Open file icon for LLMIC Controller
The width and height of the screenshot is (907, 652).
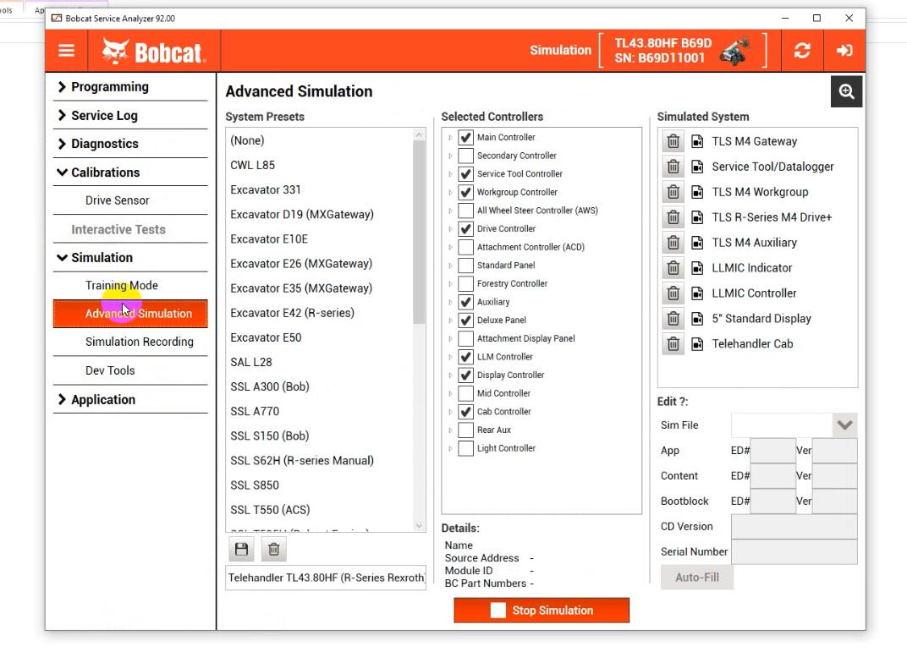[x=698, y=293]
